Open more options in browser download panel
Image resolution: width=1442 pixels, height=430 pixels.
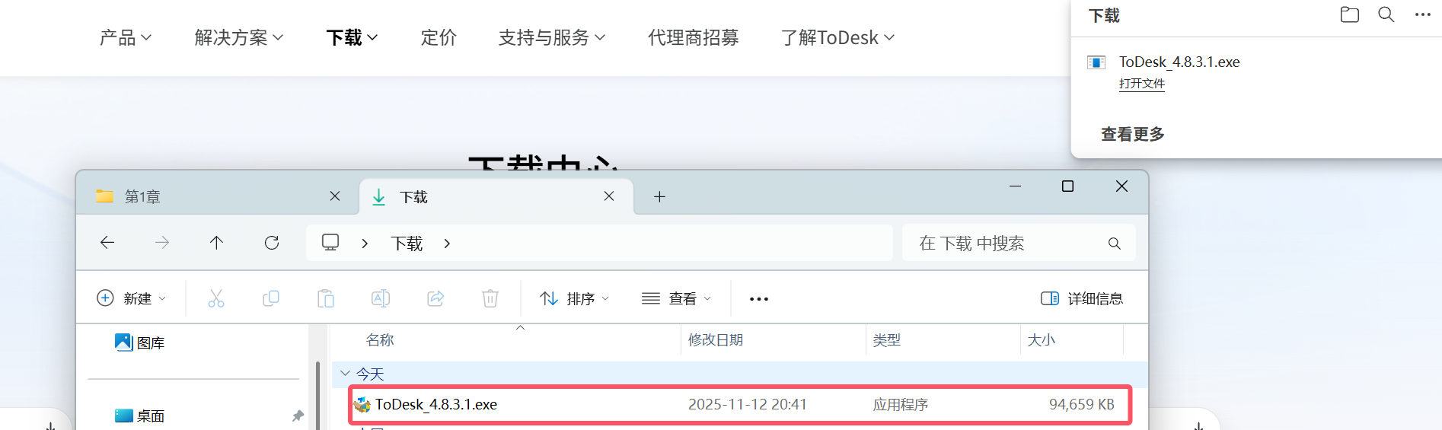1422,14
